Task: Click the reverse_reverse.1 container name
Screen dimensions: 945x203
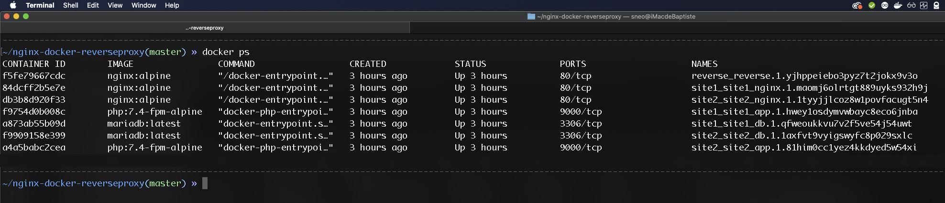Action: 804,76
